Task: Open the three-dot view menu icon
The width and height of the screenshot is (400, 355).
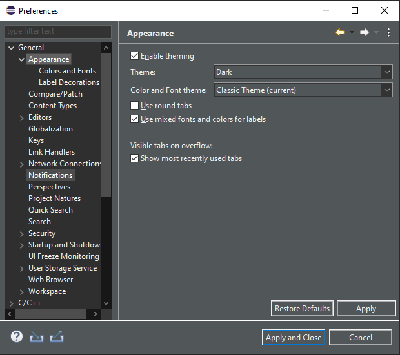Action: (388, 33)
